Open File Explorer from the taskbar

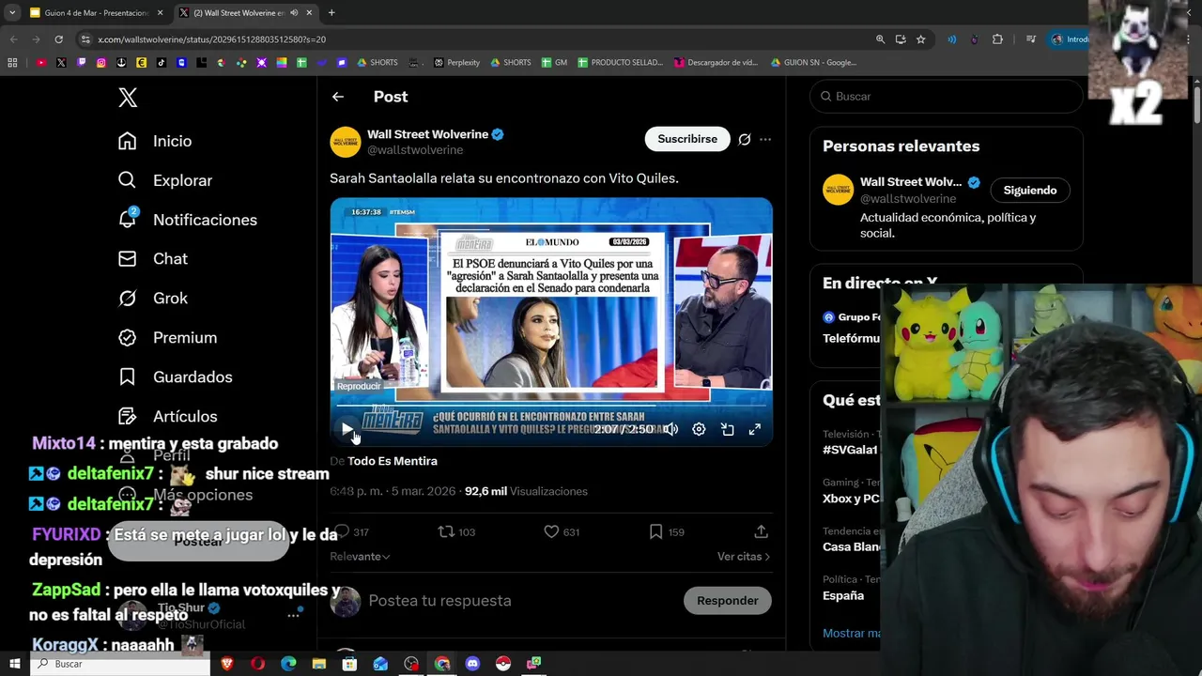point(319,664)
